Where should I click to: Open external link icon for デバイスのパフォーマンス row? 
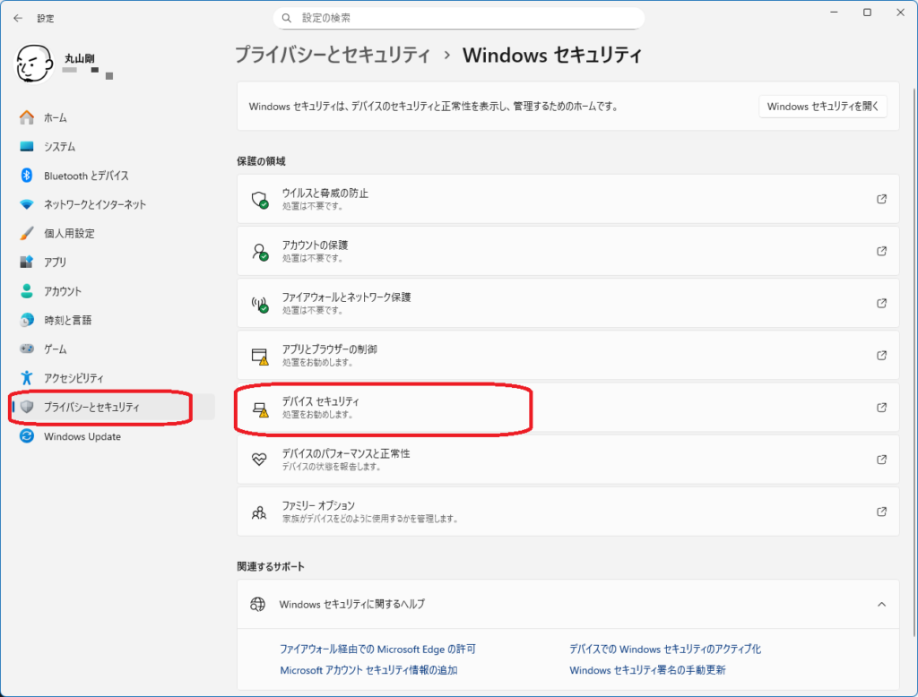tap(881, 460)
